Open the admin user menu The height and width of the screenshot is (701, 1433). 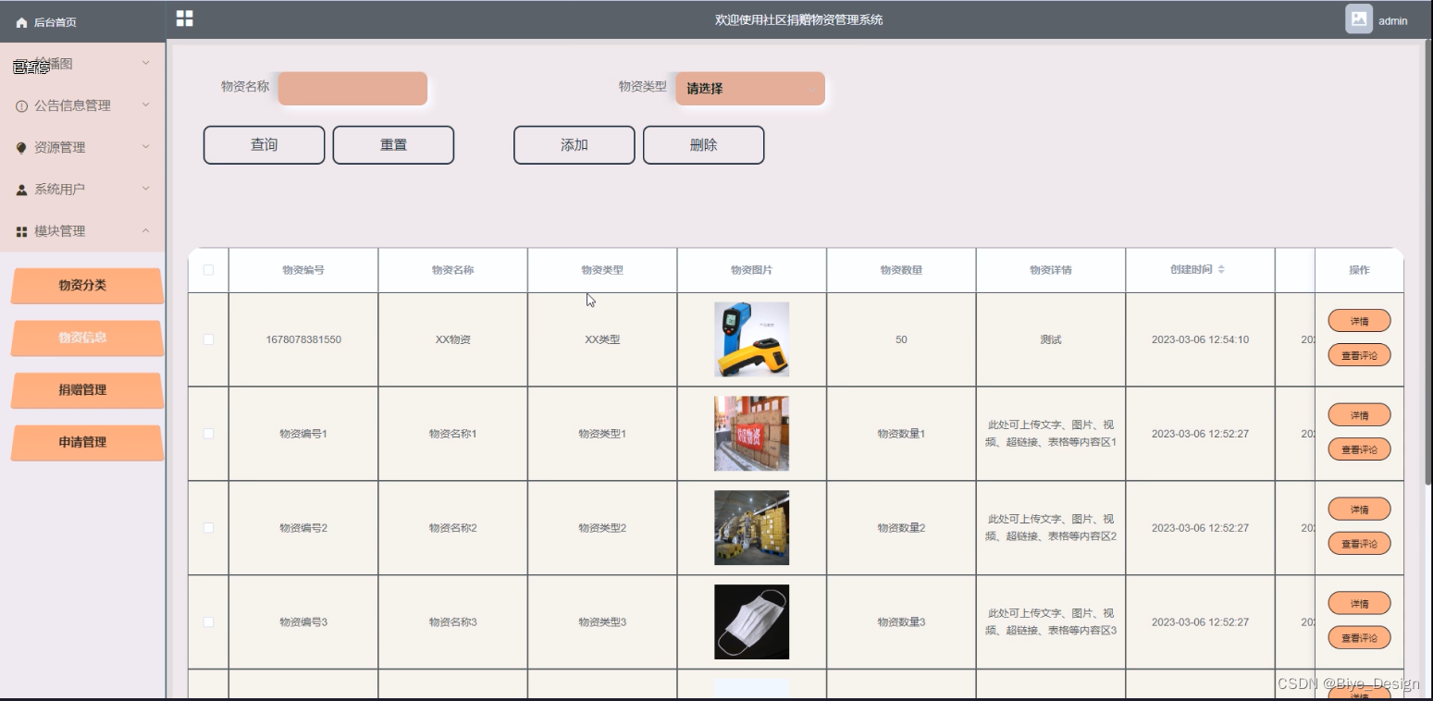coord(1392,20)
